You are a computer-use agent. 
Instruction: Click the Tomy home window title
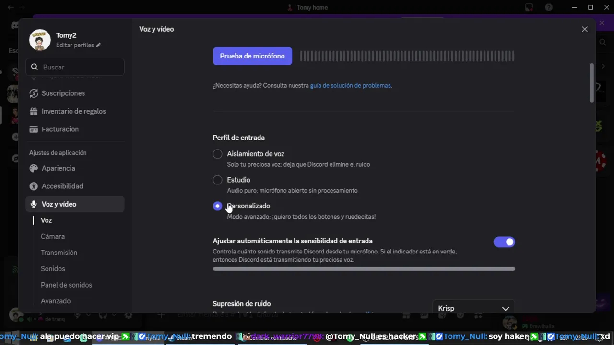(312, 7)
